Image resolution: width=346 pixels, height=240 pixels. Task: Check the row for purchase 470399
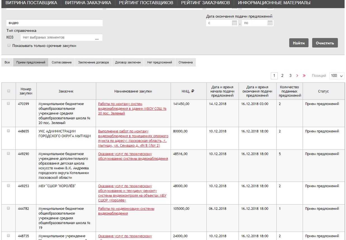[x=8, y=104]
